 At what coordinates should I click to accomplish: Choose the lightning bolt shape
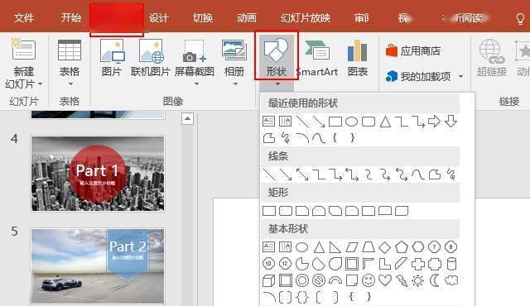[x=402, y=280]
